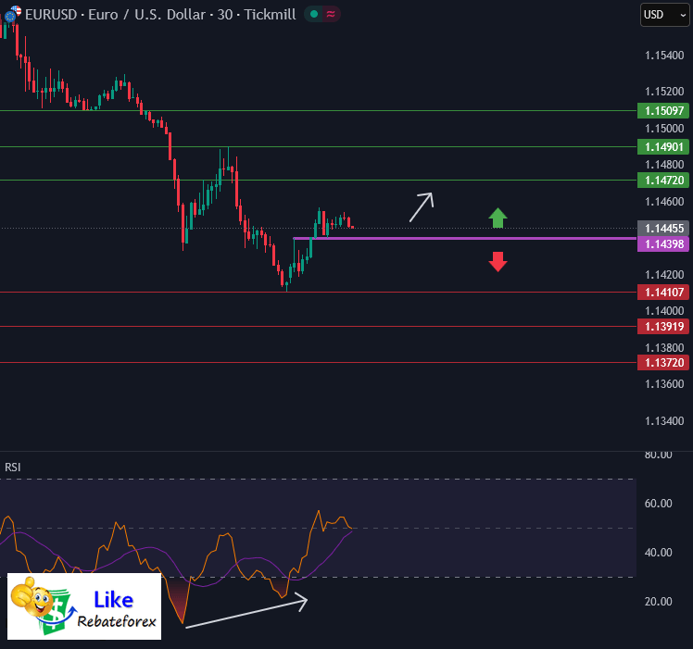The width and height of the screenshot is (693, 649).
Task: Click the green market status dot
Action: click(314, 14)
